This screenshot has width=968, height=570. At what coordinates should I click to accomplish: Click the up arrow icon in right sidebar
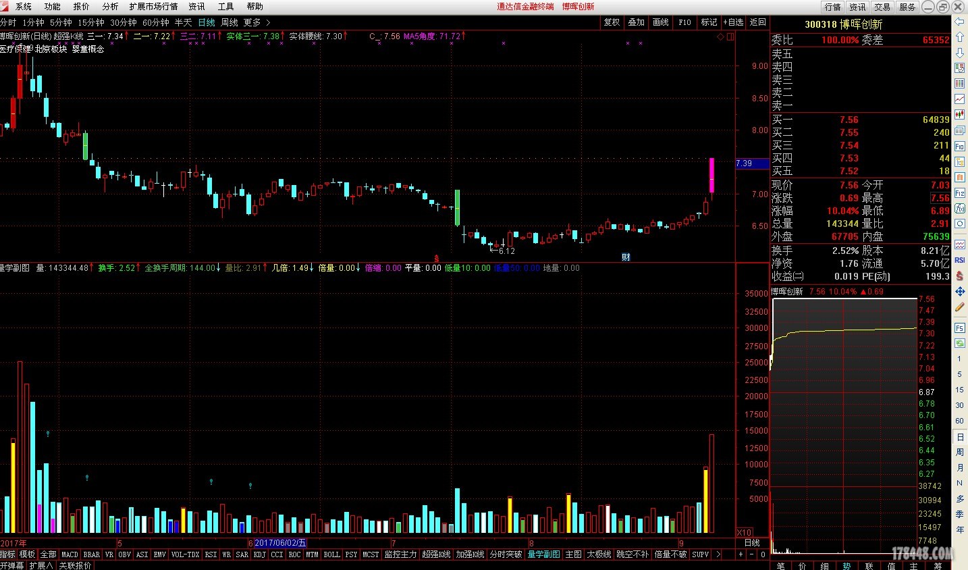959,37
